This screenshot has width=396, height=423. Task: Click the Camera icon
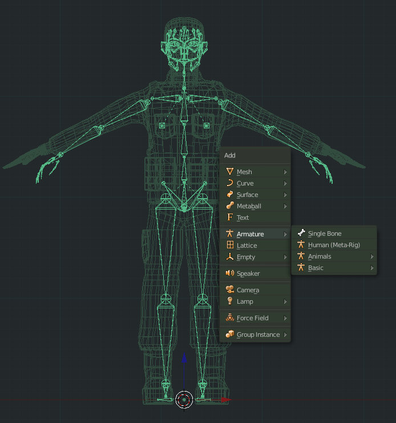click(230, 289)
